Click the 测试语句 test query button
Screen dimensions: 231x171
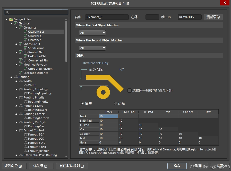213,17
